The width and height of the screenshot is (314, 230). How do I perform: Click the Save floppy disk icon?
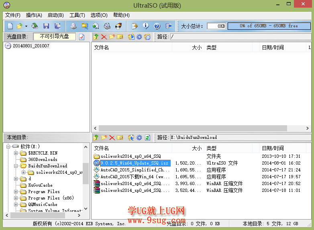[46, 26]
